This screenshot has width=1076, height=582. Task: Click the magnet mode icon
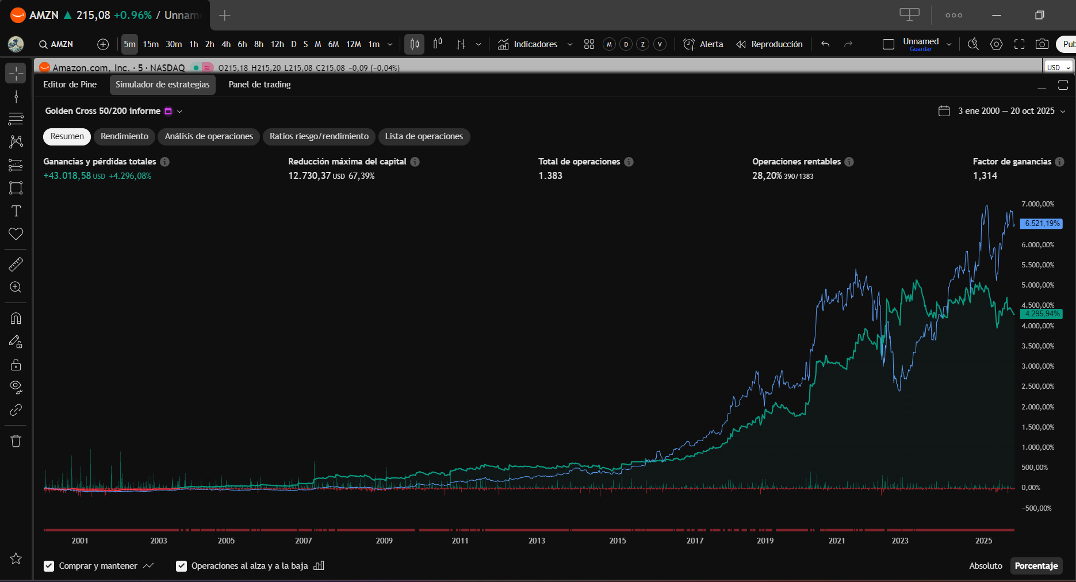(x=16, y=319)
